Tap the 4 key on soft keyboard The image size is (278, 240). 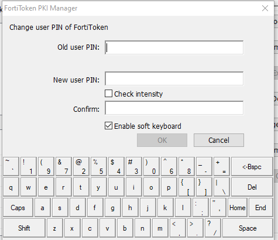(116, 166)
